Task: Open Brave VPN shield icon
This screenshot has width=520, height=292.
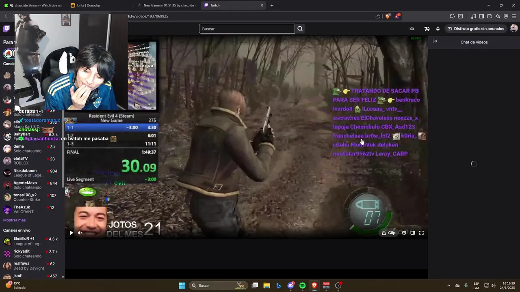Action: 506,16
